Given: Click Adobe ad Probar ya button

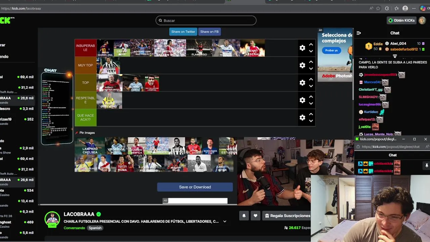Looking at the screenshot, I should [x=331, y=50].
